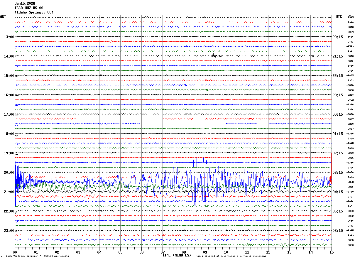Click the vertical division 333.33 microvolts note
355x260 pixels.
(x=37, y=256)
